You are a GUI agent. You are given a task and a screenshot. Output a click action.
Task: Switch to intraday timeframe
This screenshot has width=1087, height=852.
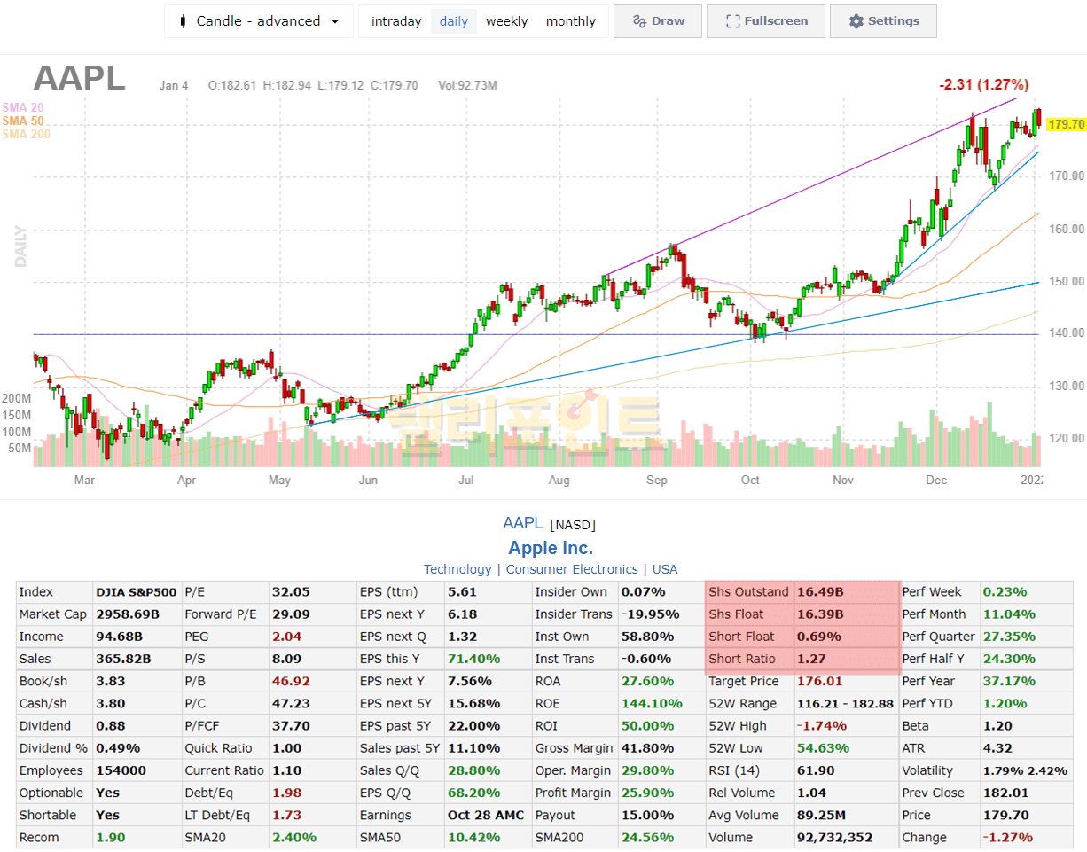[x=396, y=21]
